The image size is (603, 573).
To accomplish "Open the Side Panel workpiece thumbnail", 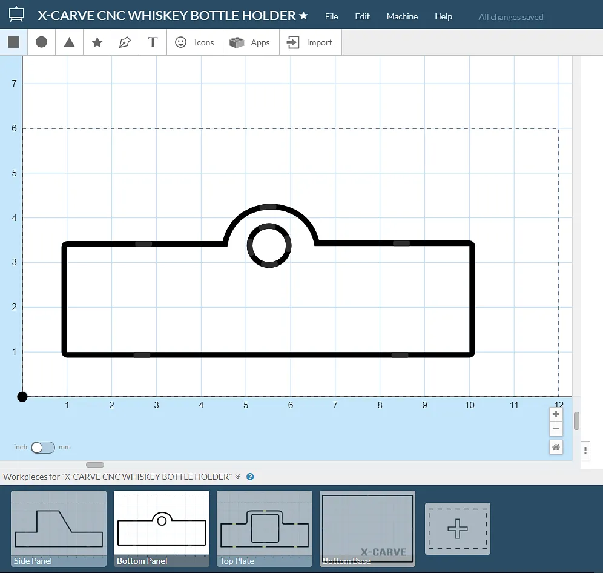I will click(x=59, y=529).
